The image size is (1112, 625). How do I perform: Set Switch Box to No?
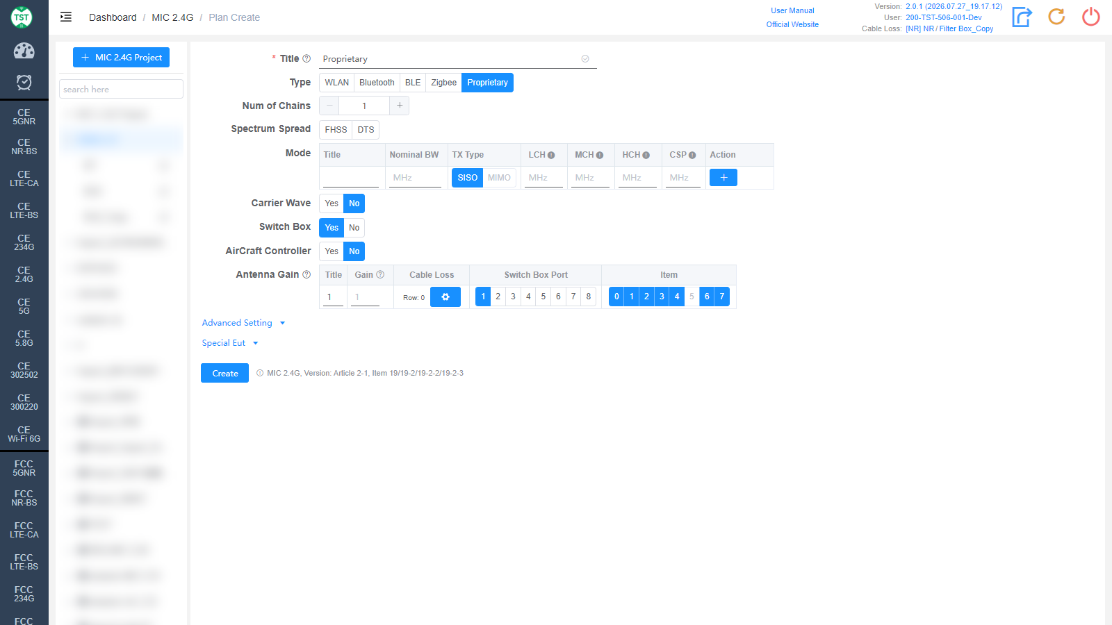coord(354,228)
